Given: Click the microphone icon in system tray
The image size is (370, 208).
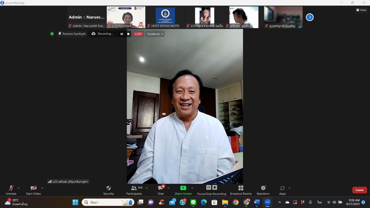Looking at the screenshot, I should 310,202.
